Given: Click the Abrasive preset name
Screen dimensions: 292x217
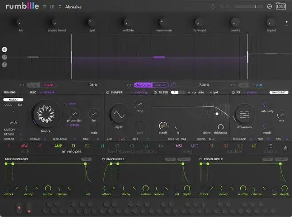Looking at the screenshot, I should [73, 7].
